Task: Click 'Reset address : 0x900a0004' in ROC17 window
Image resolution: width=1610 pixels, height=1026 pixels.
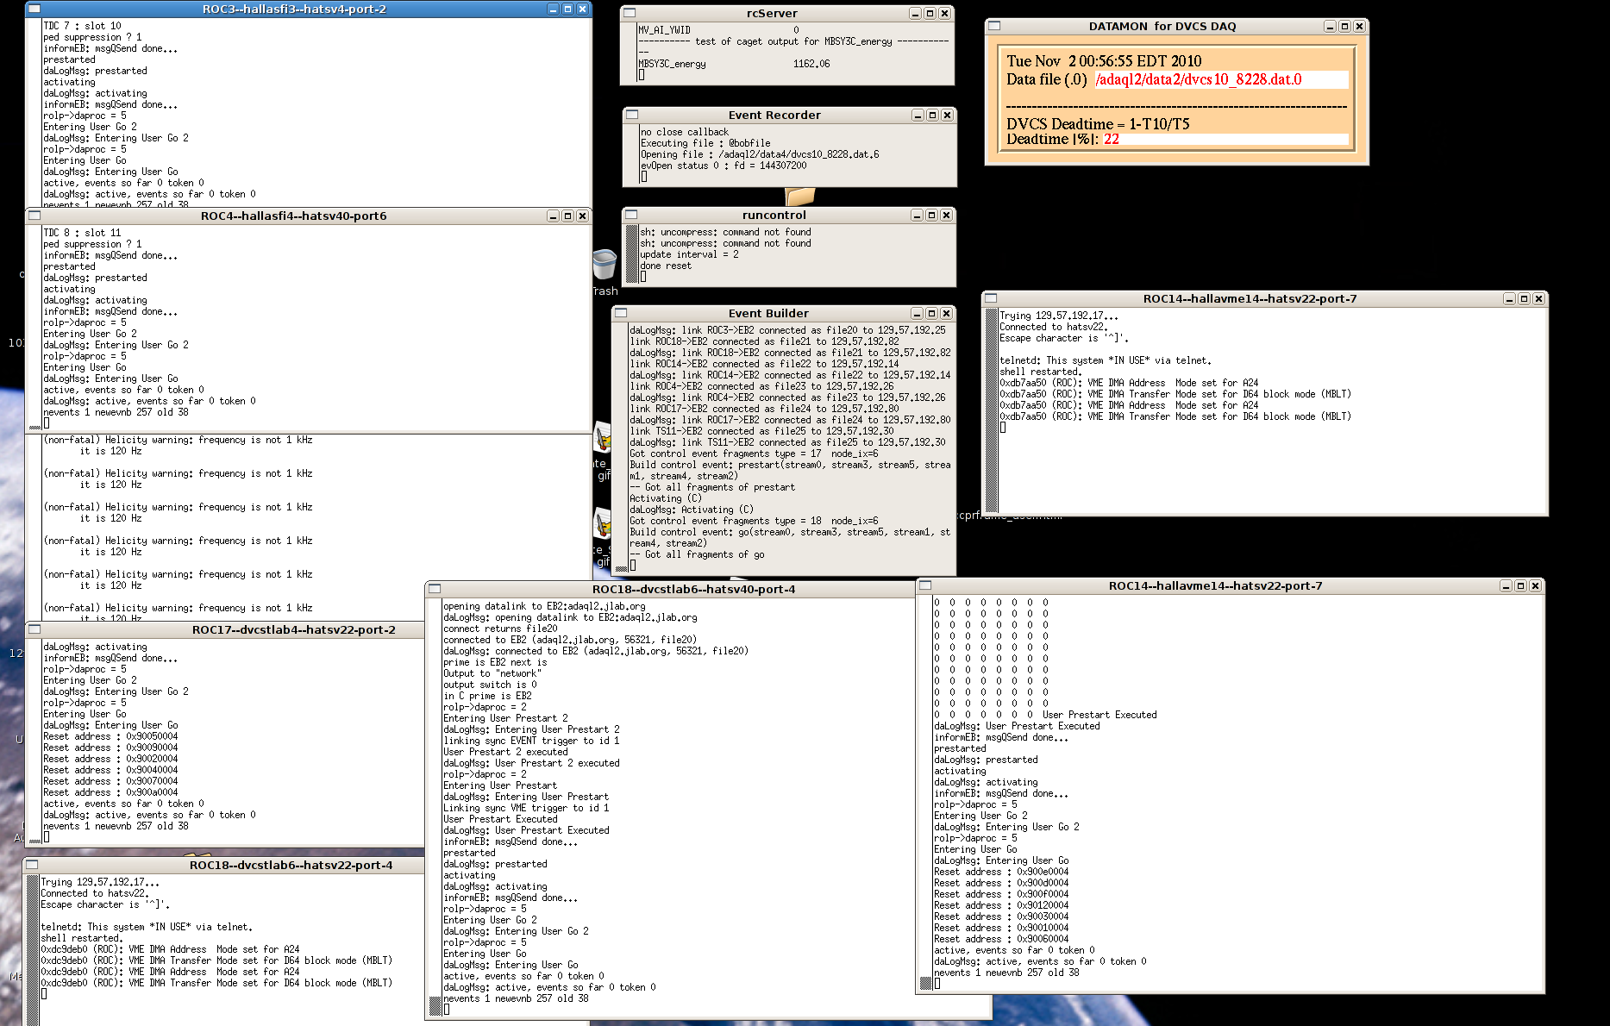Action: [110, 792]
